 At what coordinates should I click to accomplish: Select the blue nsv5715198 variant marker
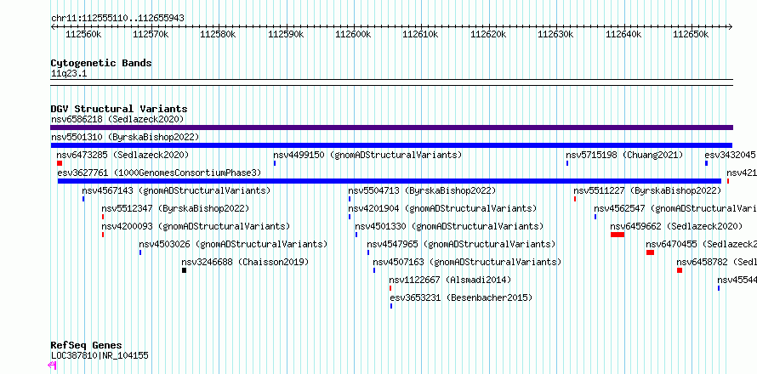click(567, 163)
